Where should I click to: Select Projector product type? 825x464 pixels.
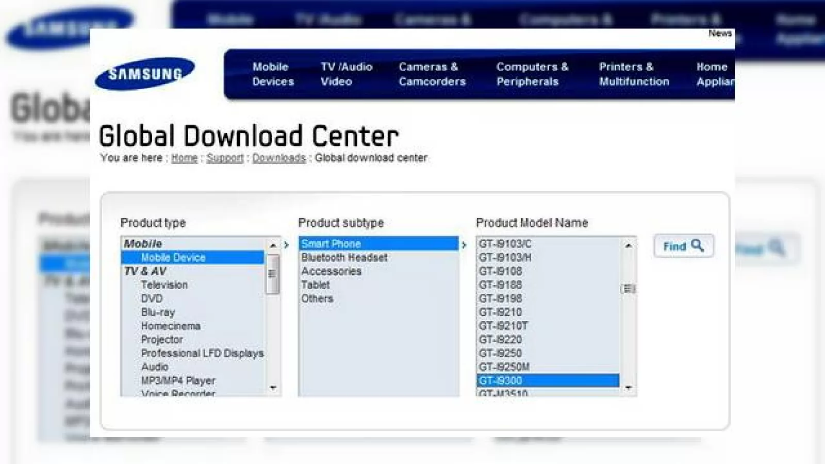click(161, 339)
